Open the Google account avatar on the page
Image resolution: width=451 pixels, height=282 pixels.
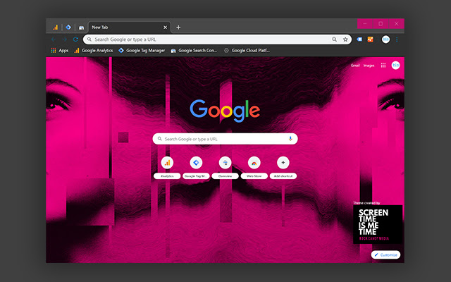coord(396,66)
